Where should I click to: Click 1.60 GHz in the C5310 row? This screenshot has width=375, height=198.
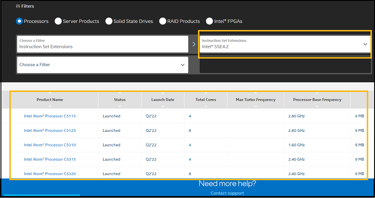pos(296,145)
